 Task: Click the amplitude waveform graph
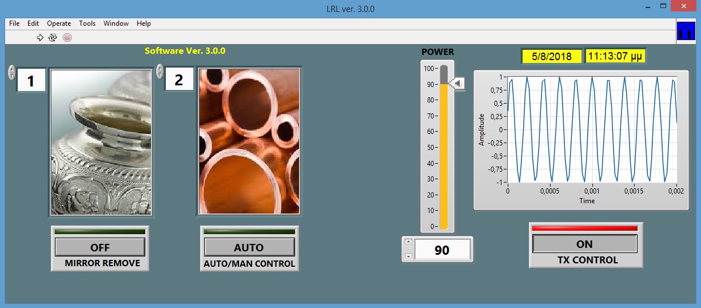pyautogui.click(x=592, y=129)
